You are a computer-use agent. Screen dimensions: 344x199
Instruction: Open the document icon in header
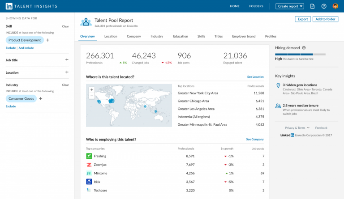[312, 6]
